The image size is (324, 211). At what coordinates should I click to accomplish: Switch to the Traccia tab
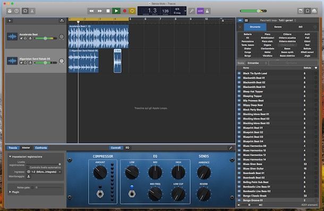click(x=13, y=148)
